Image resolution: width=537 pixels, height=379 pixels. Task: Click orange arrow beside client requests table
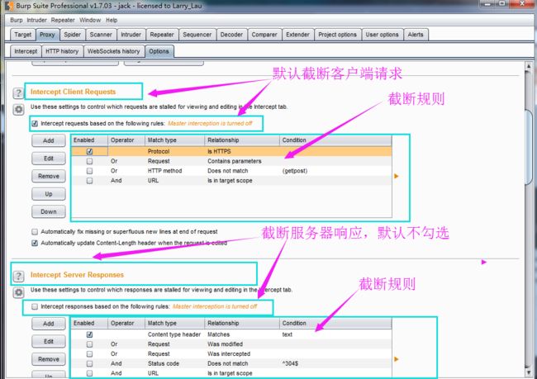click(397, 176)
